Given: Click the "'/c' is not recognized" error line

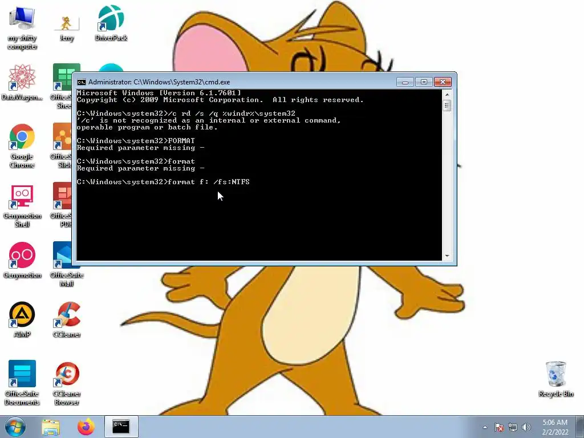Looking at the screenshot, I should click(209, 120).
